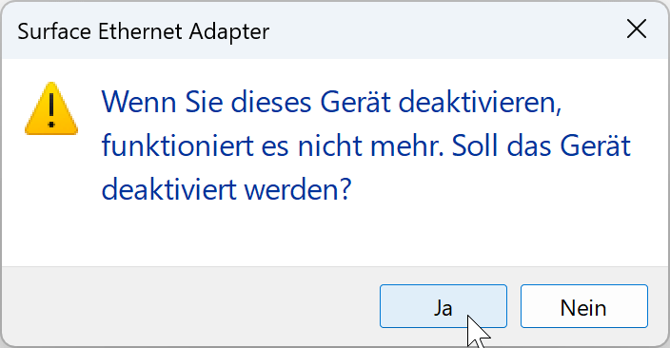The image size is (670, 348).
Task: Click the word 'funktioniert' in the message
Action: coord(178,146)
